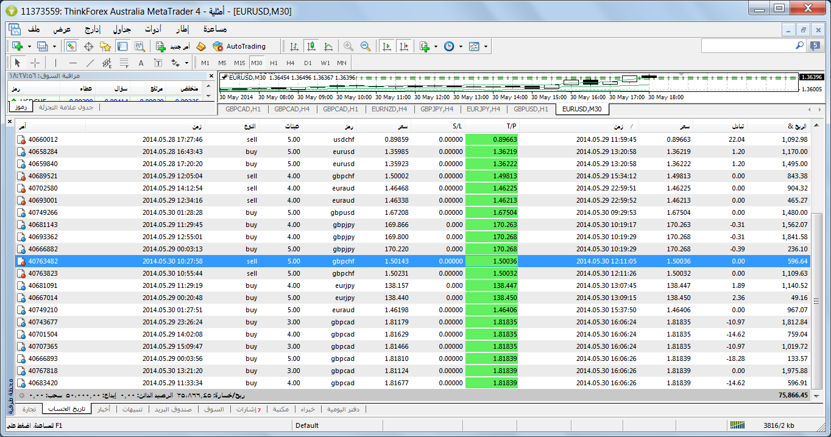Click the search magnifier icon
The image size is (831, 437).
[x=799, y=46]
